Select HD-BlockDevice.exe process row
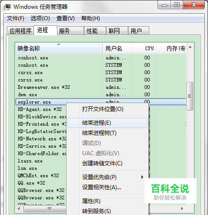Screen dimensions: 208x215 41,117
